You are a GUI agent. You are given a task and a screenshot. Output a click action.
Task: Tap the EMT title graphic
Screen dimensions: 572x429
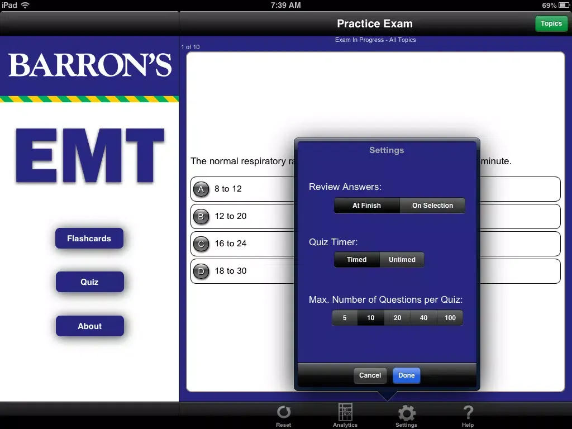pyautogui.click(x=90, y=156)
